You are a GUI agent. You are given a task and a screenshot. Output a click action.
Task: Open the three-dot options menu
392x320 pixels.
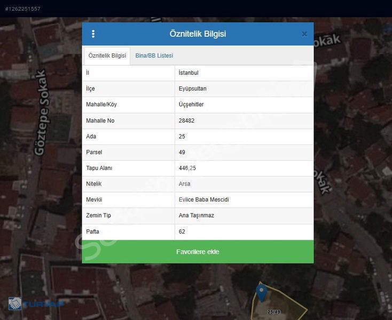point(93,34)
